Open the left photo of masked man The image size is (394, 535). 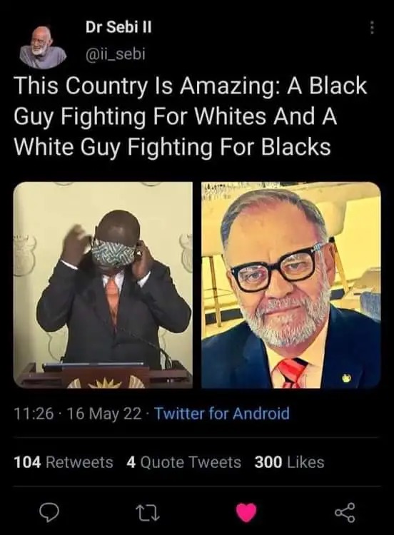[x=103, y=285]
